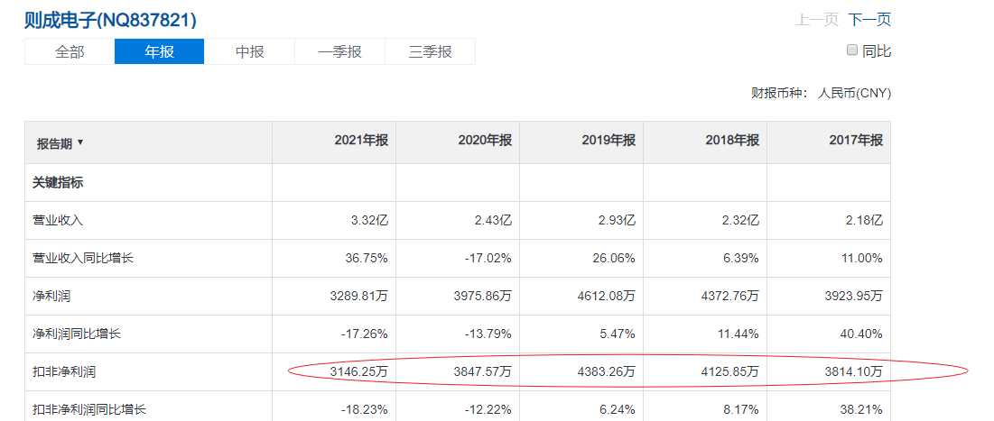This screenshot has height=421, width=994.
Task: Click the 净利润 row label
Action: pyautogui.click(x=51, y=296)
